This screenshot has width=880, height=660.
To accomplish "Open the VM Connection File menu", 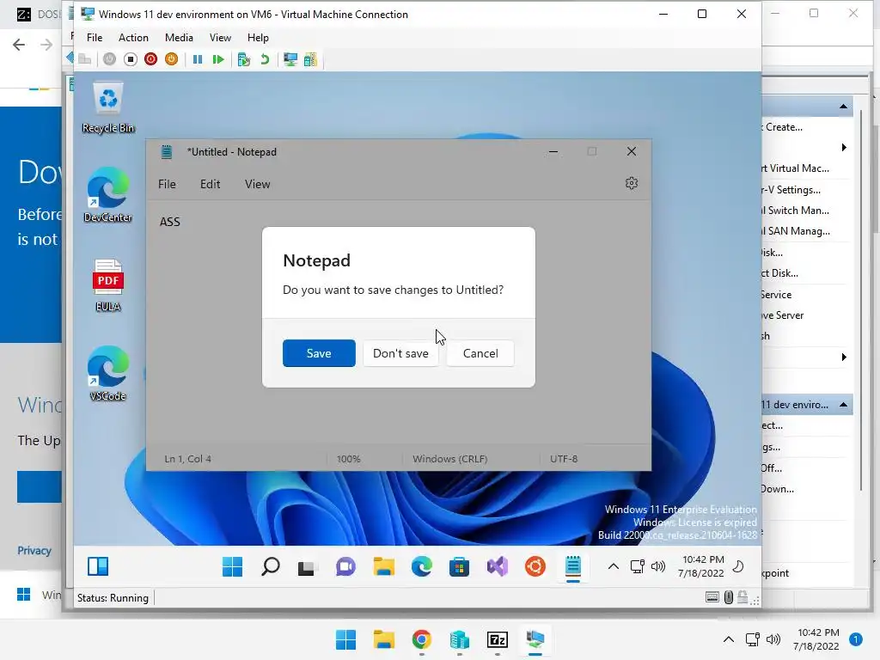I will (95, 38).
